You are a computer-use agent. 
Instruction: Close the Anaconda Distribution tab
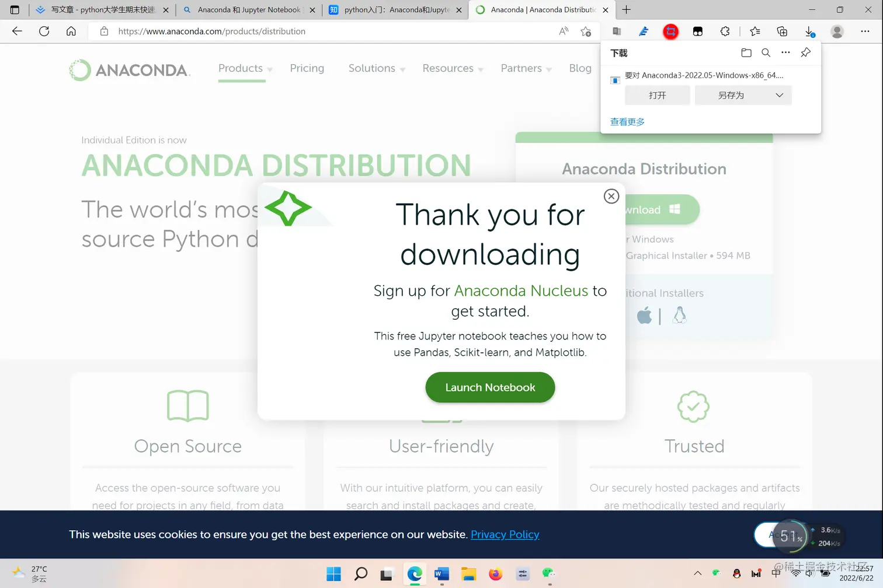[x=605, y=10]
